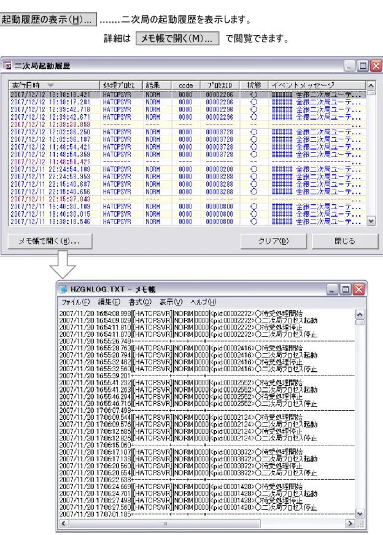Select row 2007/12/12 13:18:17.281

[187, 102]
